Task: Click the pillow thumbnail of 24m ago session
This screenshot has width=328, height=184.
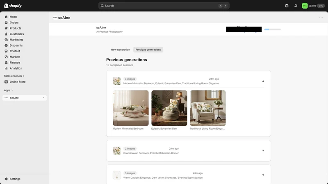Action: [117, 81]
